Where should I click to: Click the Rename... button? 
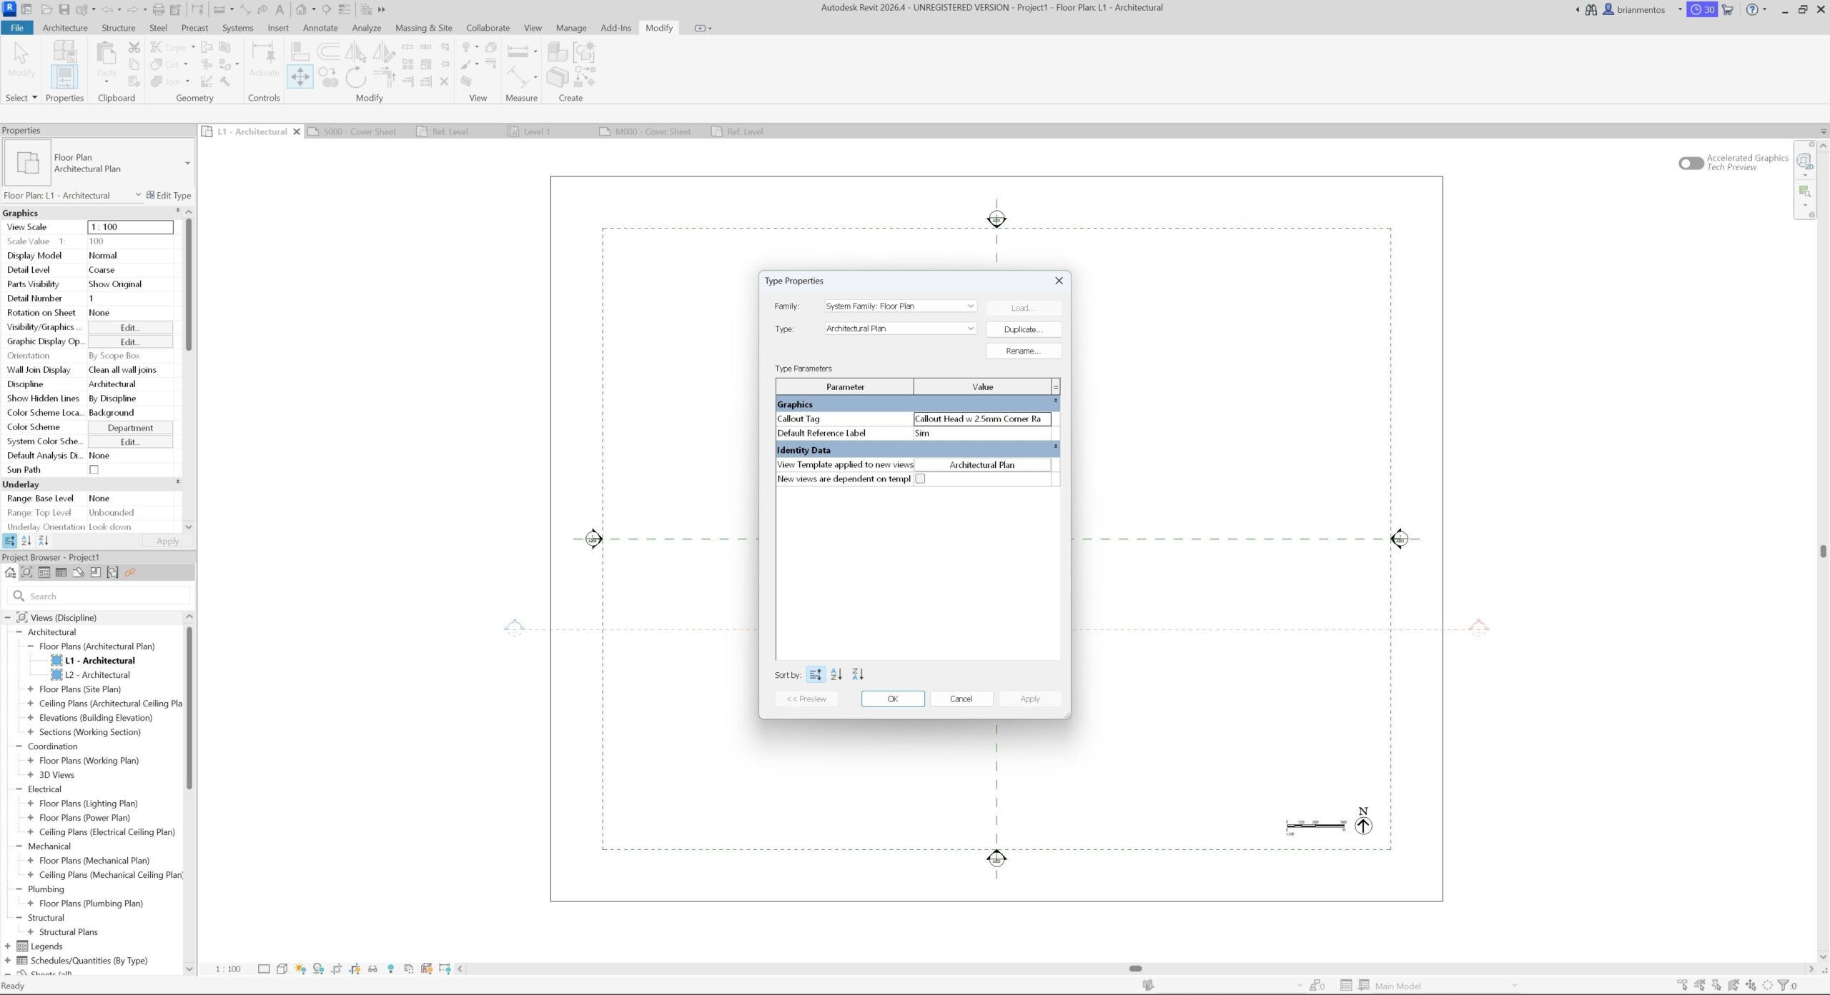1023,351
